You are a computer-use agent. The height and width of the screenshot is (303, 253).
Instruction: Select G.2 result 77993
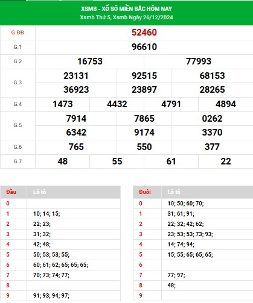[x=199, y=61]
